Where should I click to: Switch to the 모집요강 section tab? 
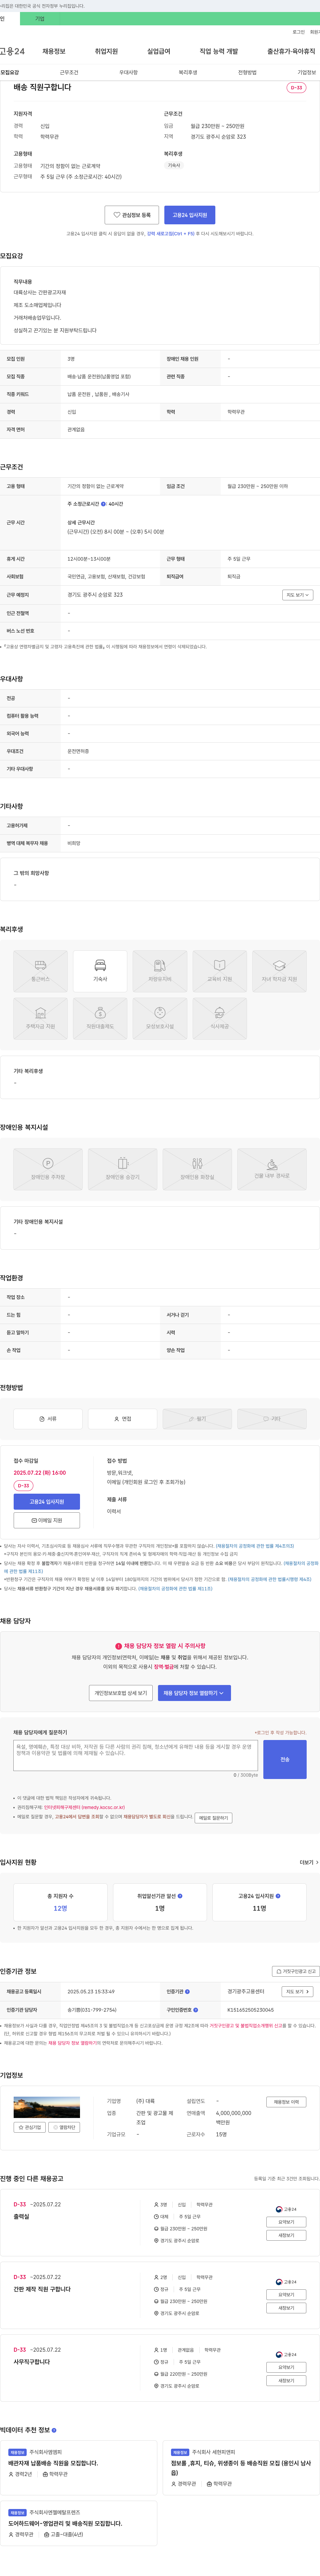tap(10, 72)
